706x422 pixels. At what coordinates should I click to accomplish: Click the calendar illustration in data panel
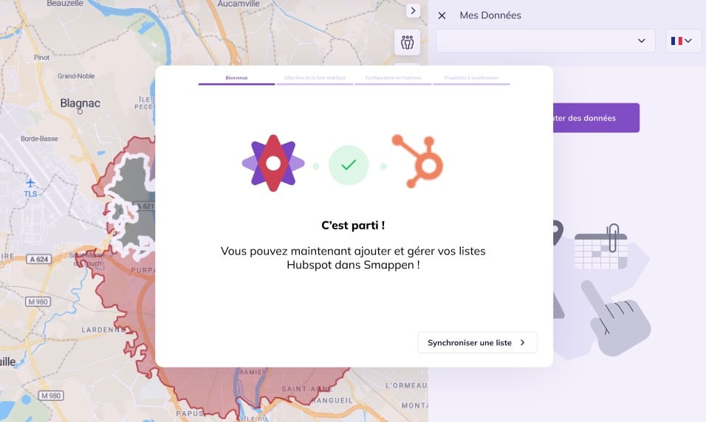[600, 247]
